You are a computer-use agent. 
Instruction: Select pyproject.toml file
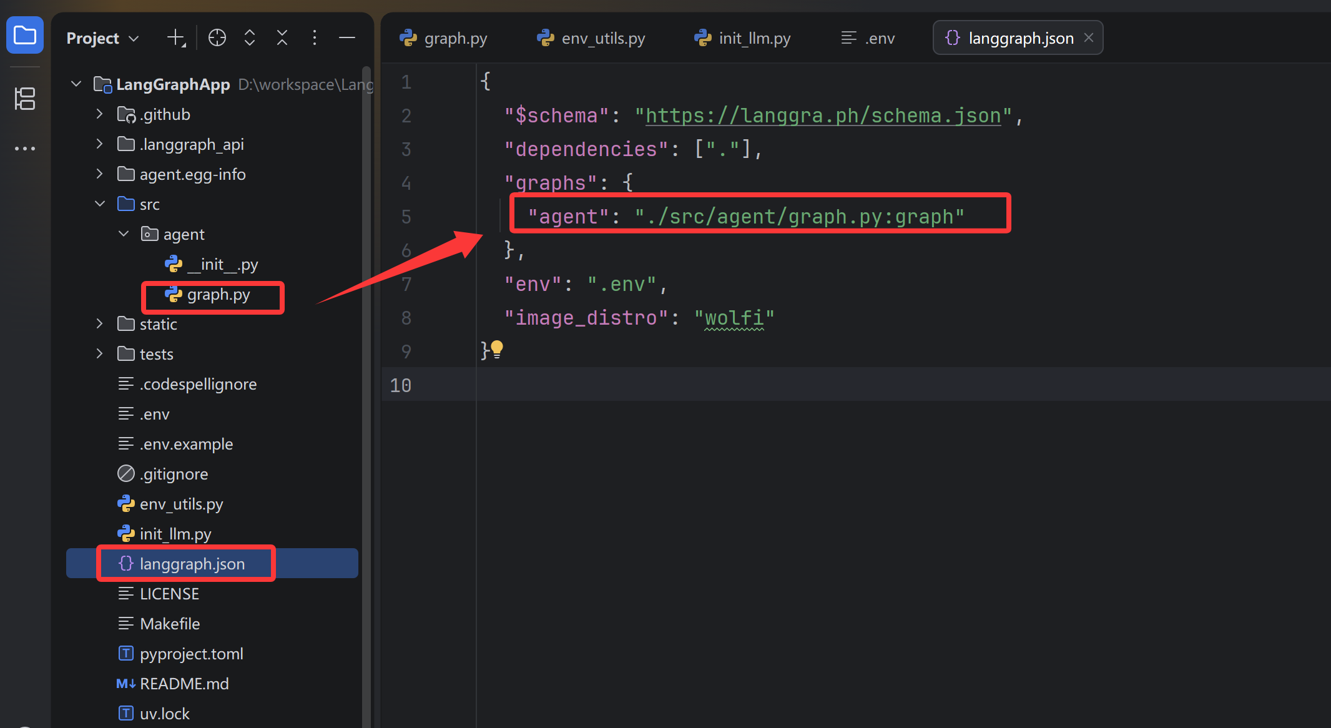coord(212,654)
